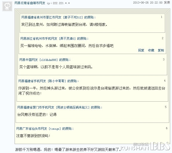Click the 发表 label after the timestamp

pos(167,3)
